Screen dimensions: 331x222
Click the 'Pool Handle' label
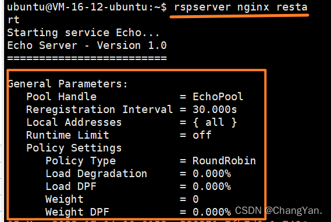tap(61, 97)
